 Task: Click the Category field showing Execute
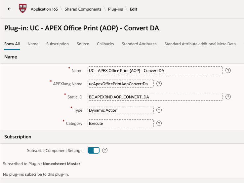121,123
